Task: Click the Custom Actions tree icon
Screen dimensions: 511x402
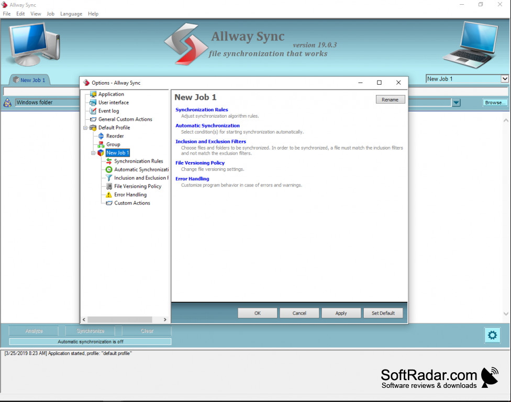Action: [x=109, y=203]
